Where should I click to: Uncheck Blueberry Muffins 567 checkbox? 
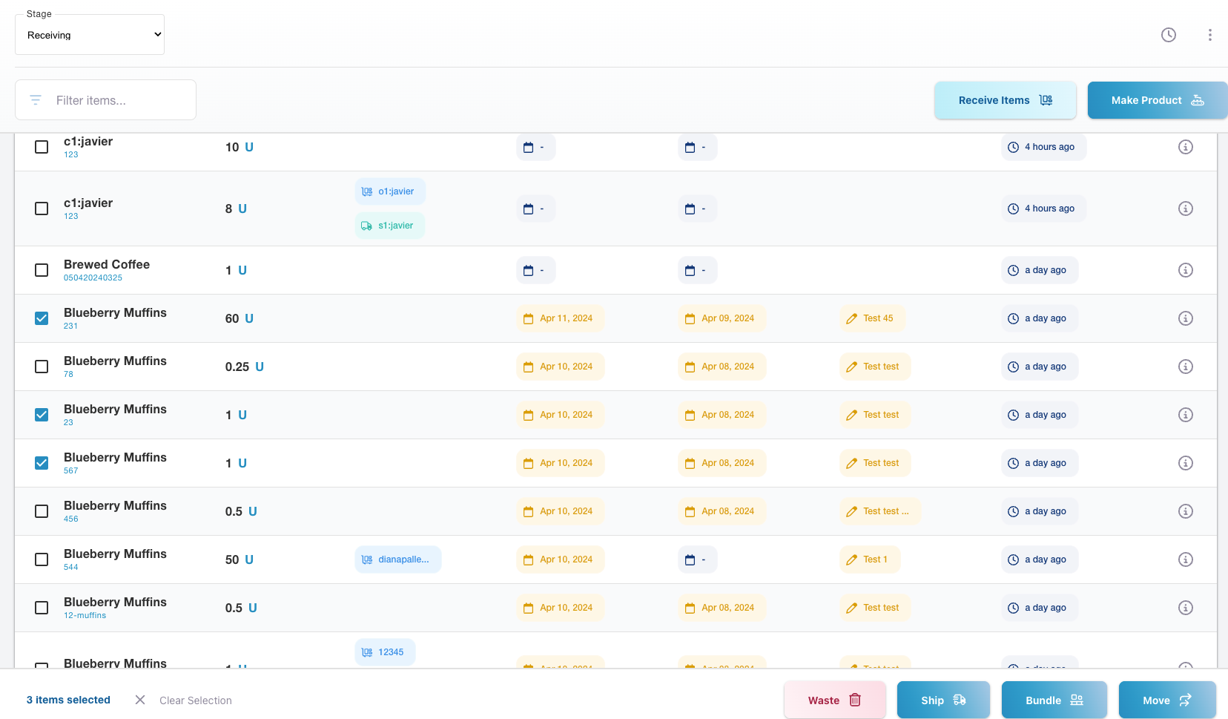tap(42, 463)
